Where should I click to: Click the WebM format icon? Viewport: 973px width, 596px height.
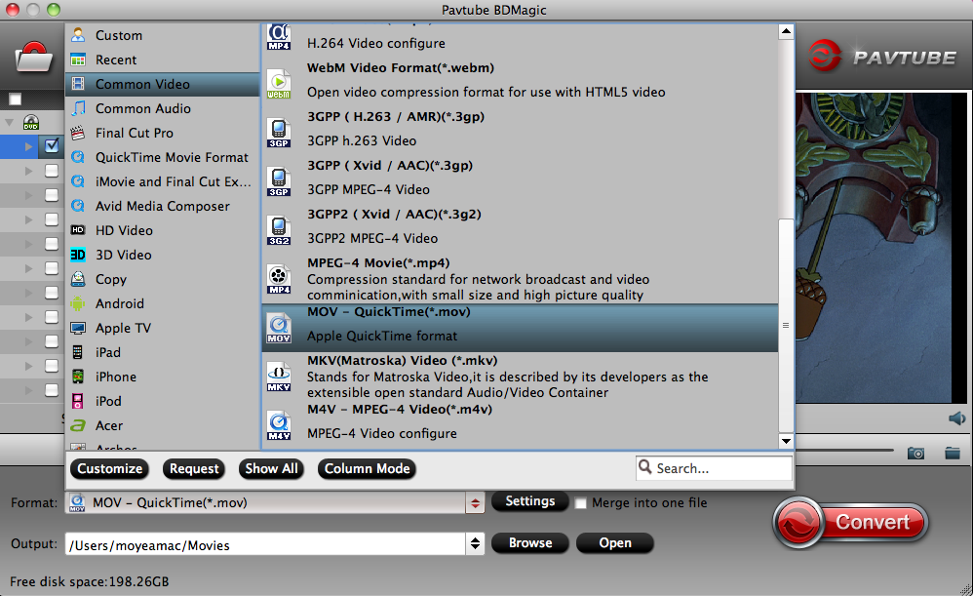click(279, 84)
